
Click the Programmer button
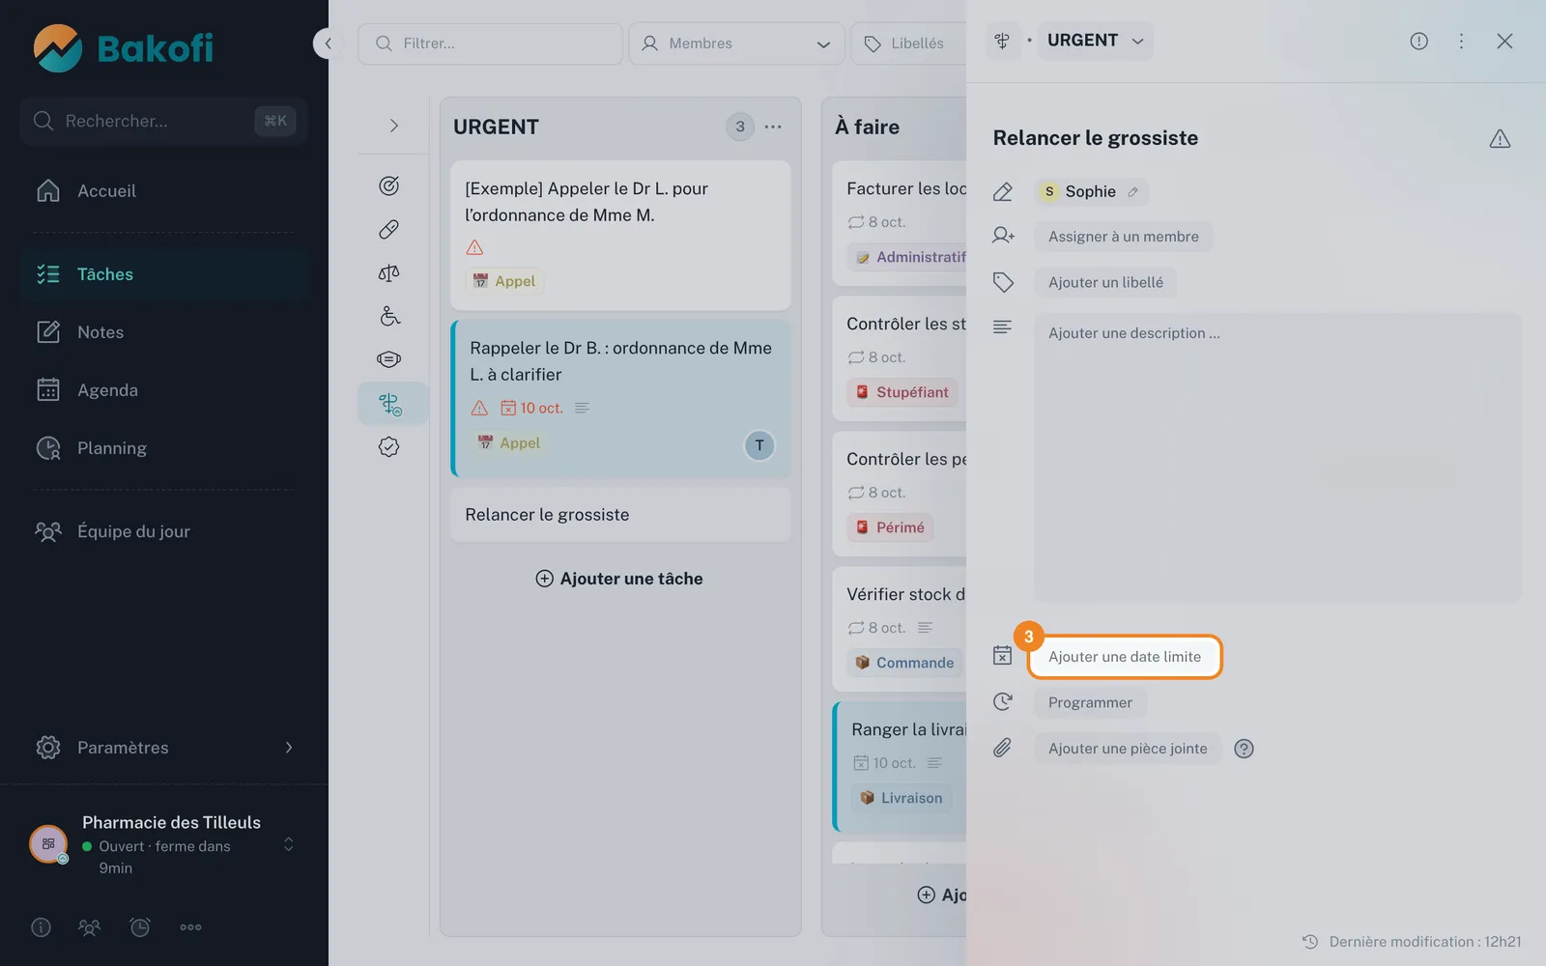point(1090,702)
